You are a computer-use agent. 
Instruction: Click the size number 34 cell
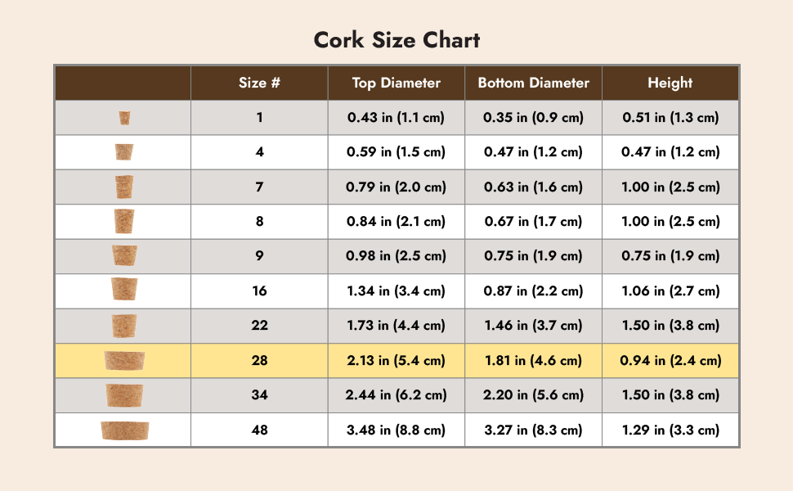[x=259, y=395]
